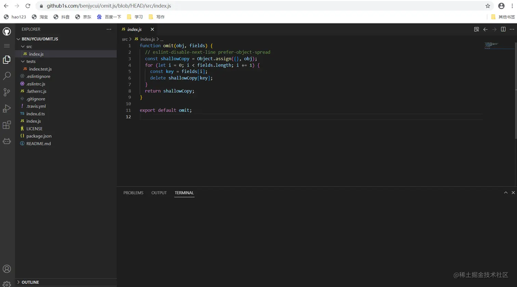The height and width of the screenshot is (287, 517).
Task: Open .travis.yml file
Action: pyautogui.click(x=66, y=106)
